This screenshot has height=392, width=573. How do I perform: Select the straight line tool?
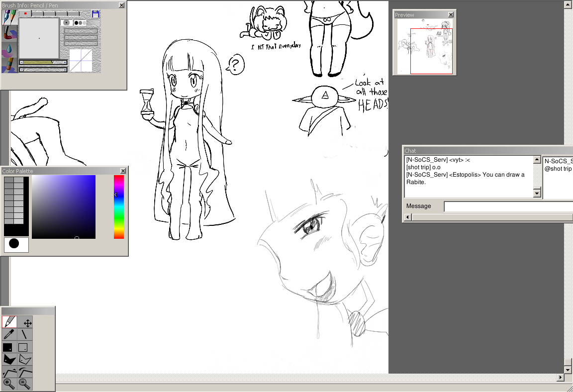coord(25,334)
